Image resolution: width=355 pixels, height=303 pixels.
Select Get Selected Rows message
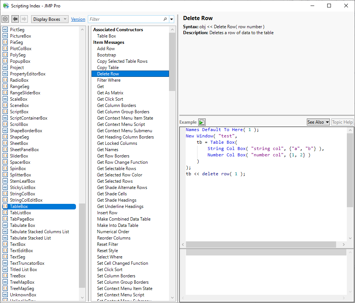point(115,181)
